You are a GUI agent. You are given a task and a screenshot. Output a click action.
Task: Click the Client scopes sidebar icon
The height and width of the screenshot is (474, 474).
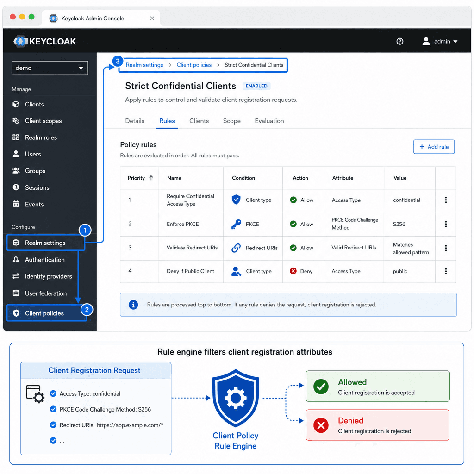[x=16, y=121]
